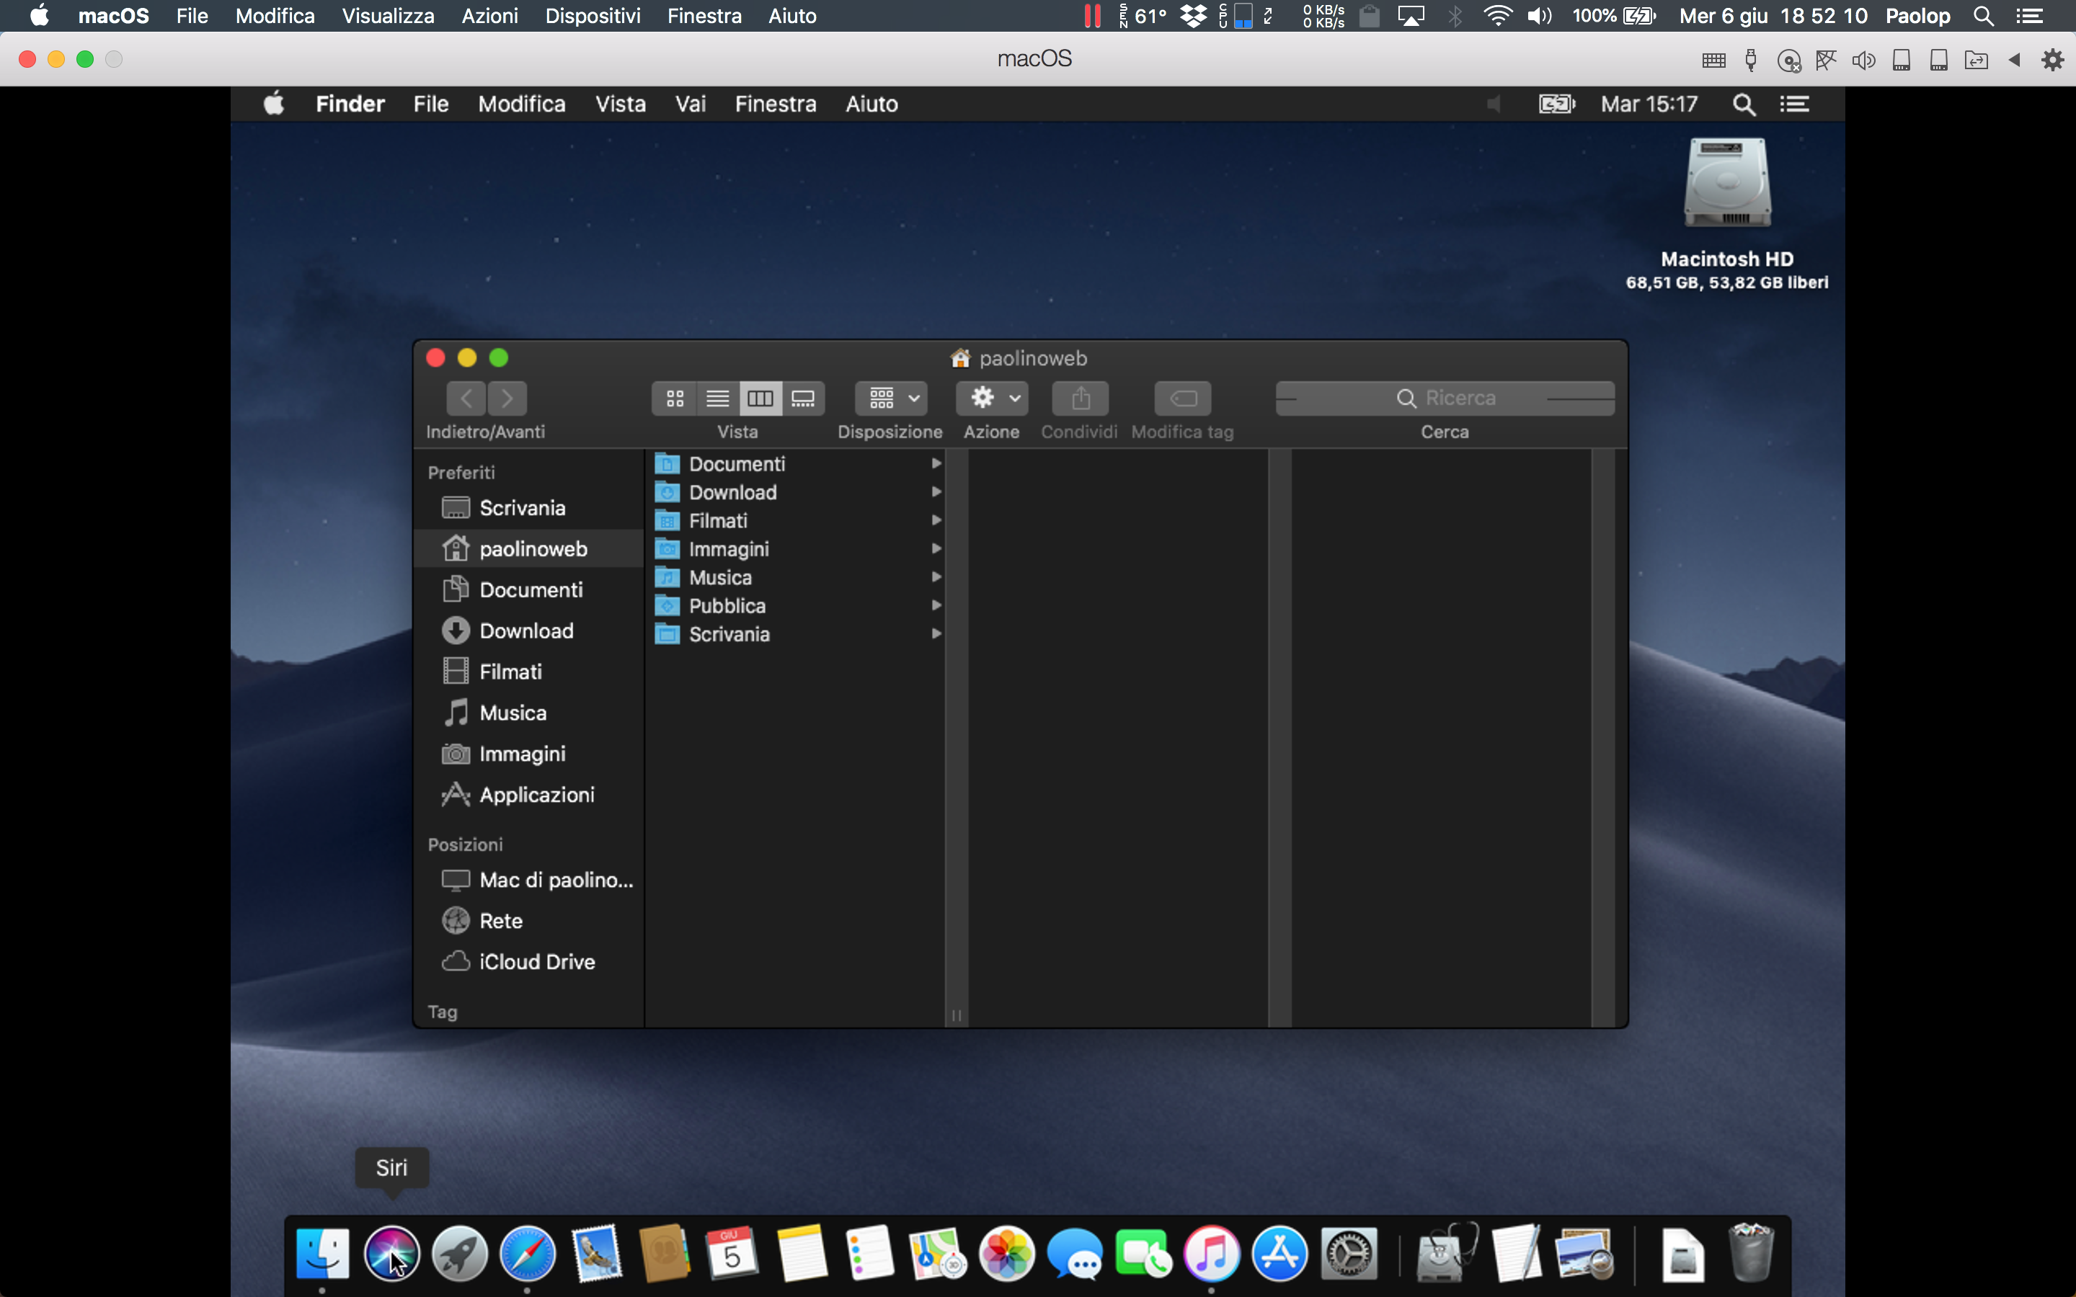Viewport: 2076px width, 1297px height.
Task: Select Scrivania under Preferiti in sidebar
Action: 528,508
